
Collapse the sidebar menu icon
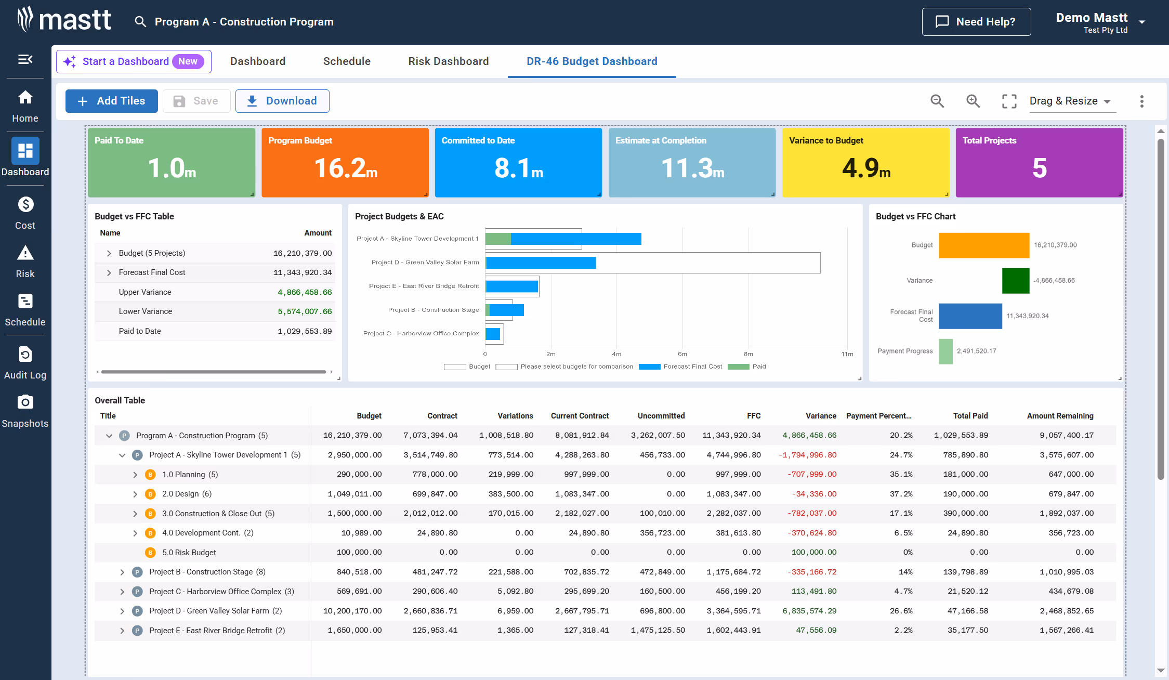[x=25, y=59]
